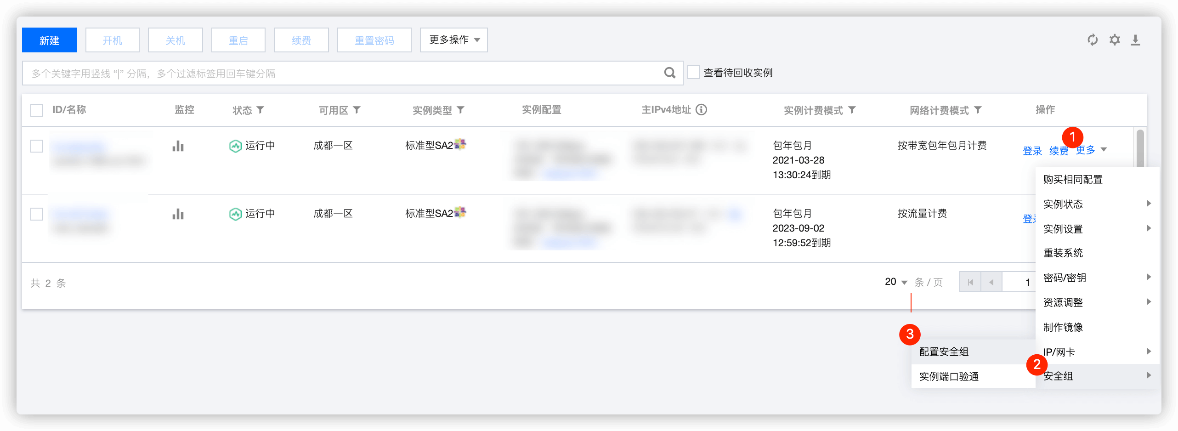Go to previous page pagination button
1178x431 pixels.
(x=991, y=282)
